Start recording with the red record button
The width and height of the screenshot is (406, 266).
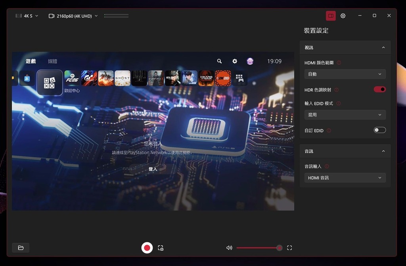[147, 248]
